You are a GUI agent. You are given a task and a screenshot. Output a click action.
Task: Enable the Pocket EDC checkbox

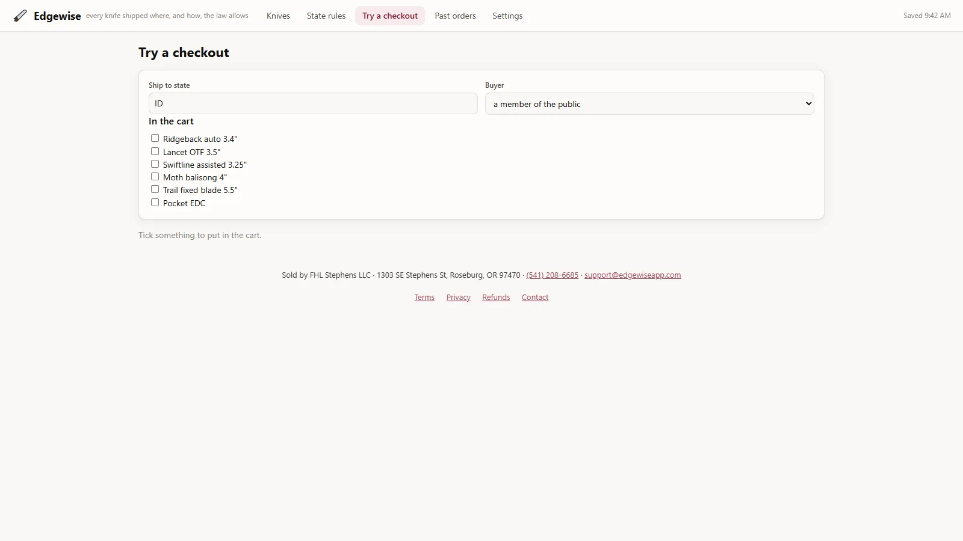(155, 203)
